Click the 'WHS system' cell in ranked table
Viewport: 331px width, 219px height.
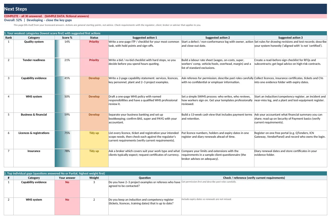coord(34,103)
